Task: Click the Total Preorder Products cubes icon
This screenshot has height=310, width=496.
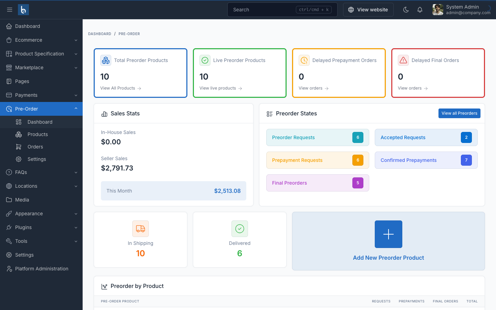Action: (x=106, y=60)
